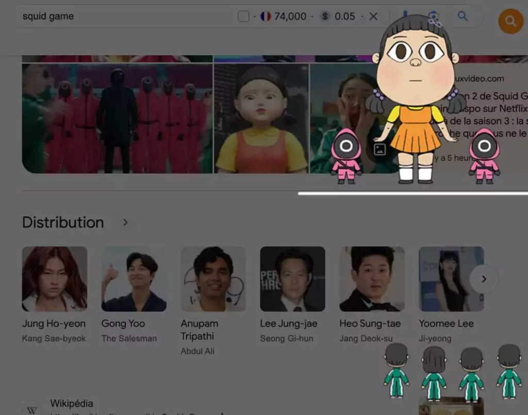Click the image icon on news thumbnail
The width and height of the screenshot is (528, 415).
(x=380, y=150)
